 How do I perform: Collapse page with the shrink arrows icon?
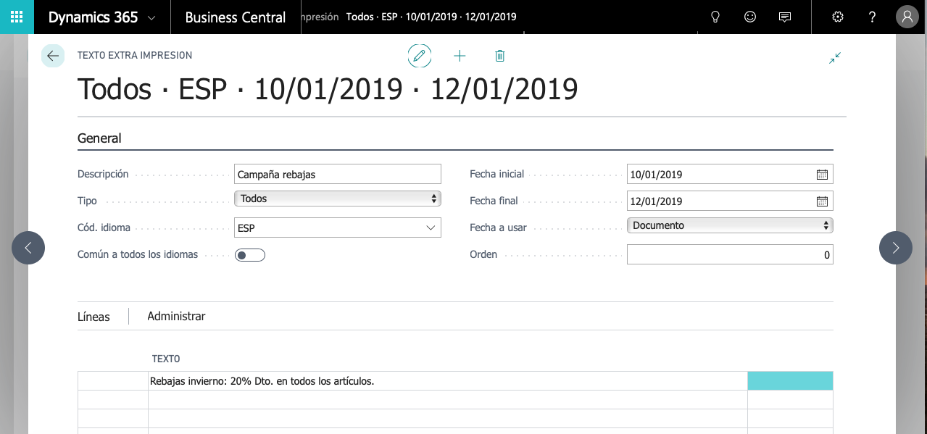tap(835, 58)
